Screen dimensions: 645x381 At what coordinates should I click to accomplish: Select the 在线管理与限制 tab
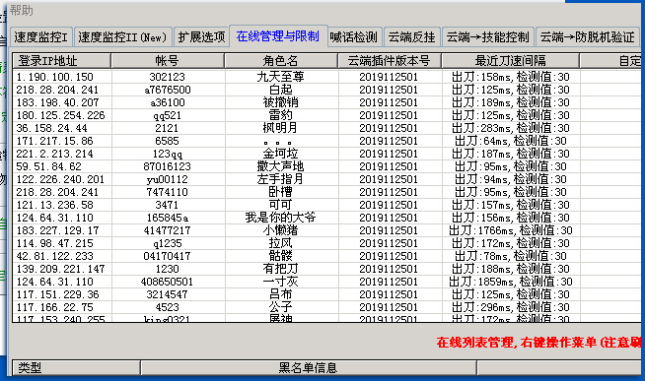pos(278,36)
